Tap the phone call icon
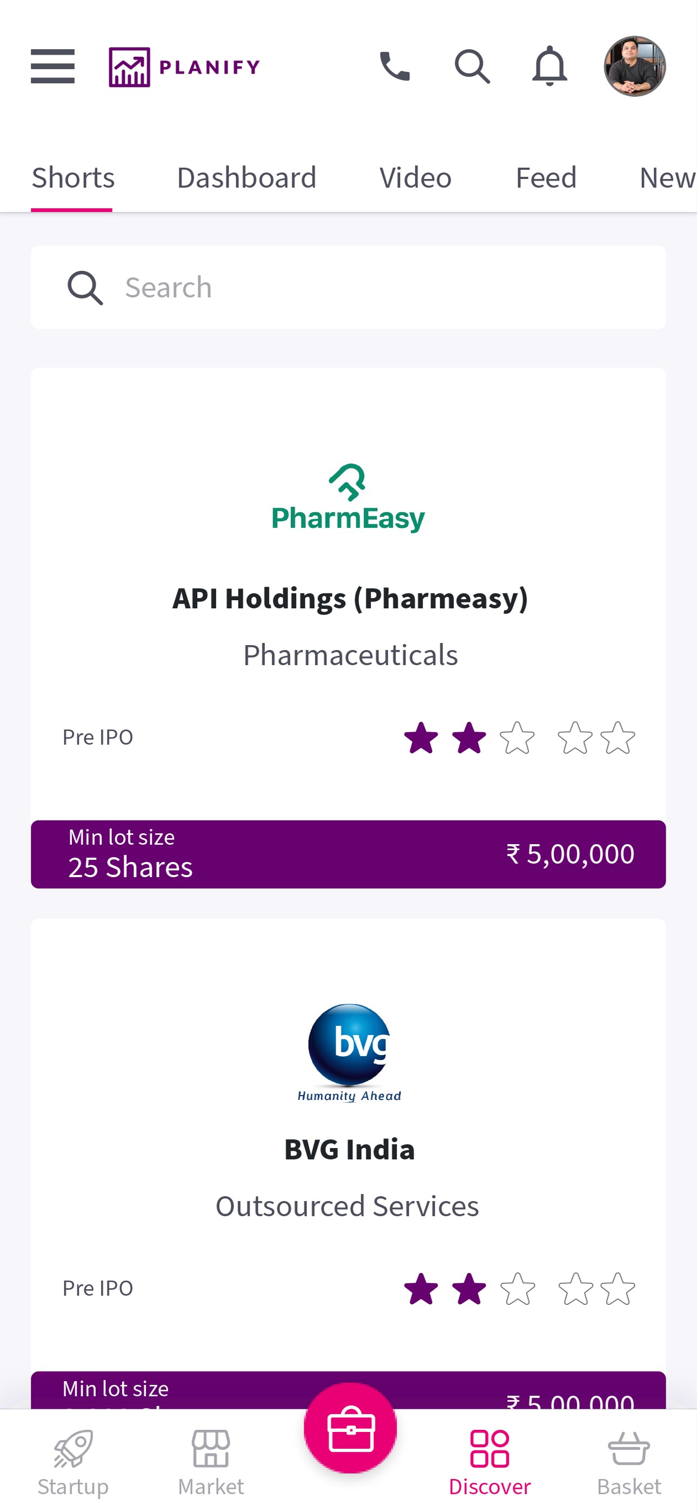Screen dimensions: 697x1512 click(394, 67)
